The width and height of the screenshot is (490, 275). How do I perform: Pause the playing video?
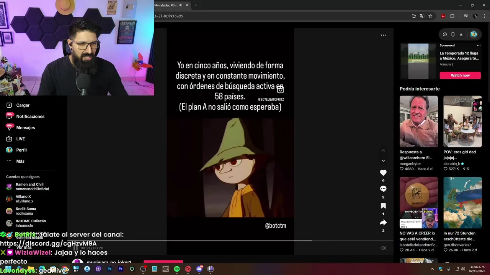75,248
